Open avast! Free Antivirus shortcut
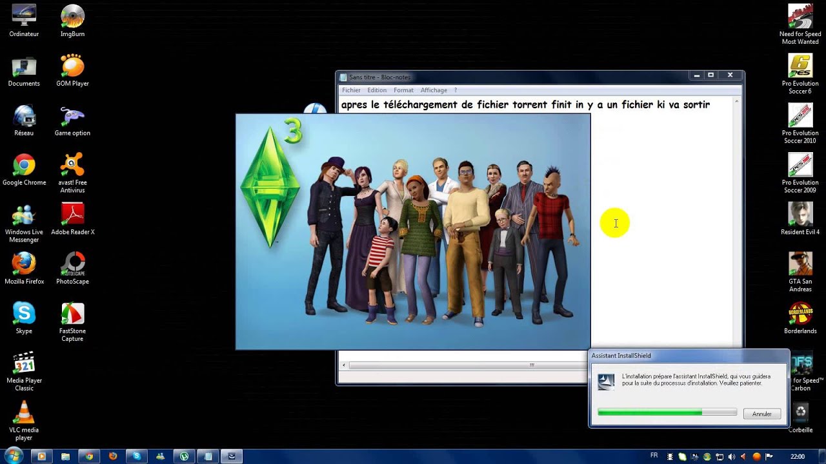826x464 pixels. coord(72,173)
